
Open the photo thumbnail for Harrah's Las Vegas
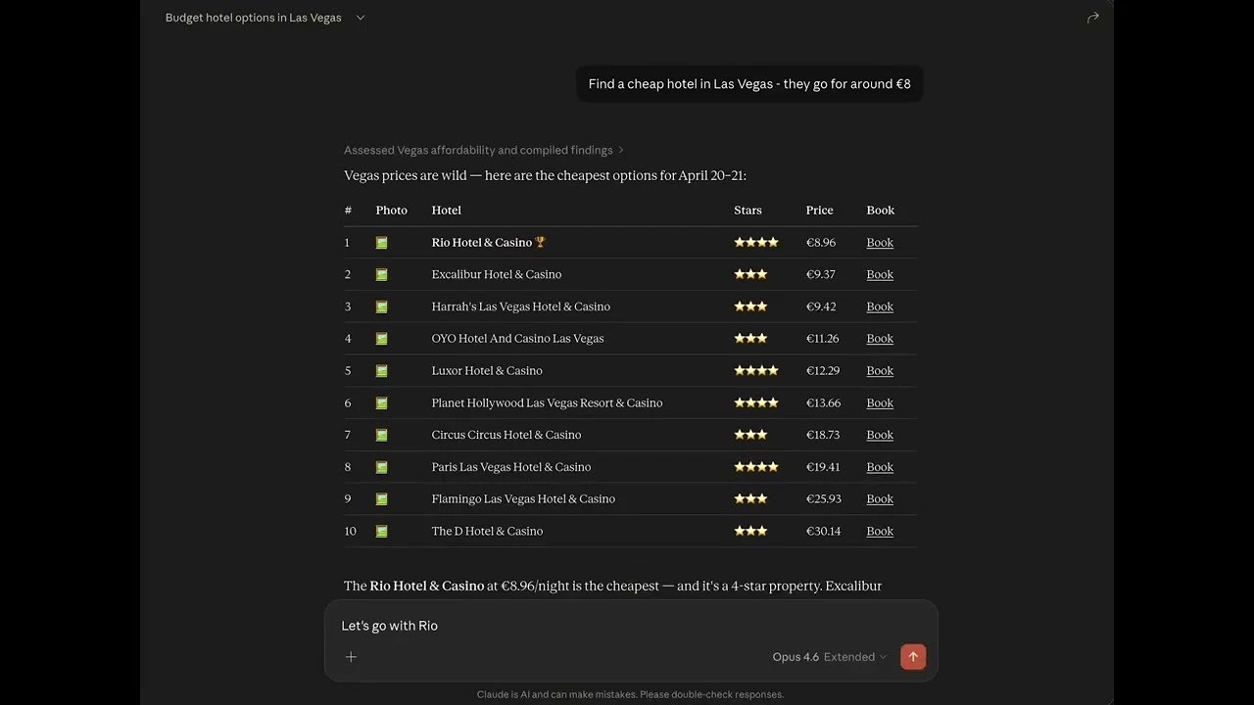click(x=382, y=306)
